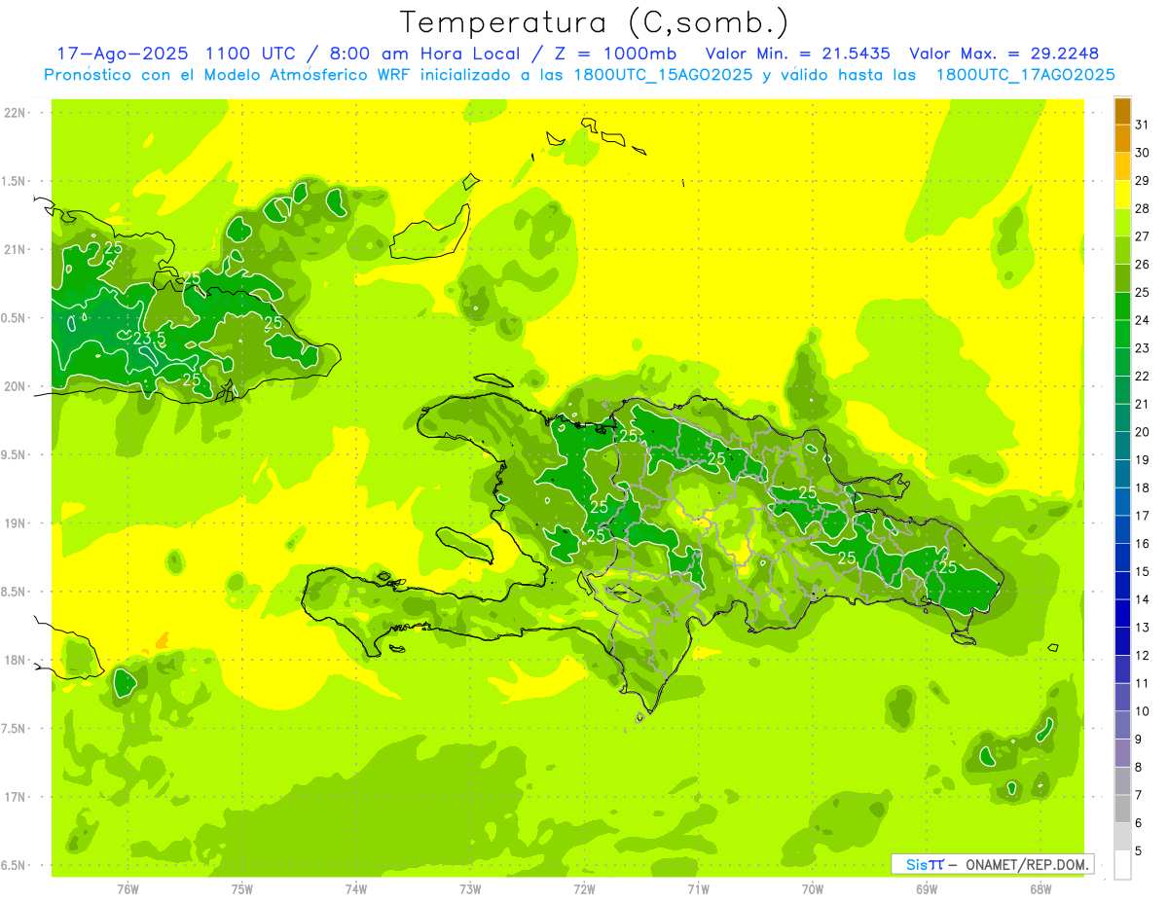Click the '69W' longitude label
1168x902 pixels.
pyautogui.click(x=927, y=889)
